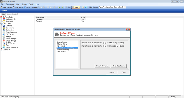Open the Ratings tree item
Viewport: 184px width, 98px height.
pyautogui.click(x=7, y=37)
